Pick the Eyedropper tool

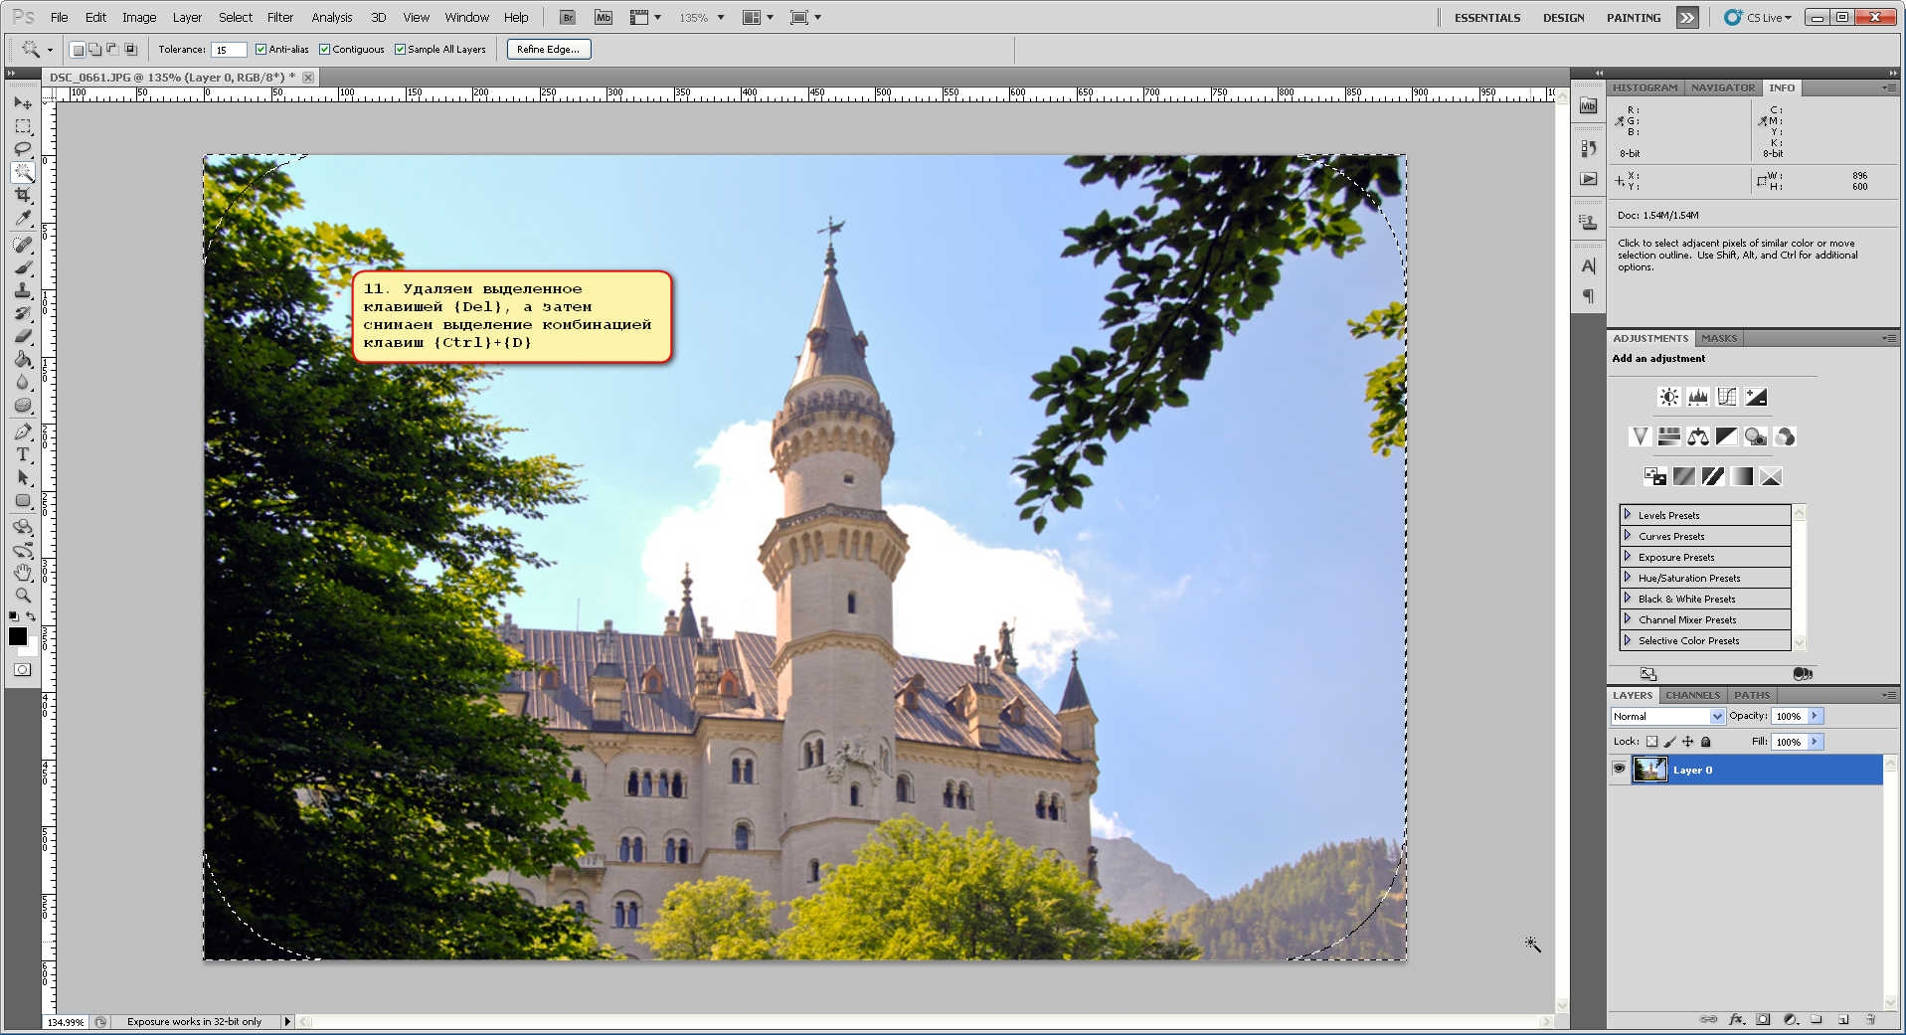[x=23, y=218]
